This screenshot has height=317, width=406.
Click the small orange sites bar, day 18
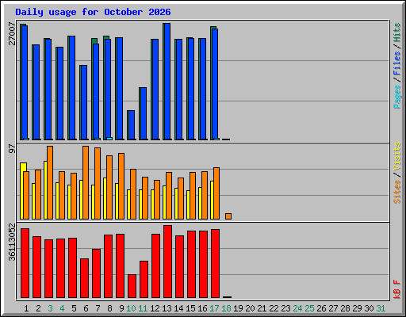[228, 216]
